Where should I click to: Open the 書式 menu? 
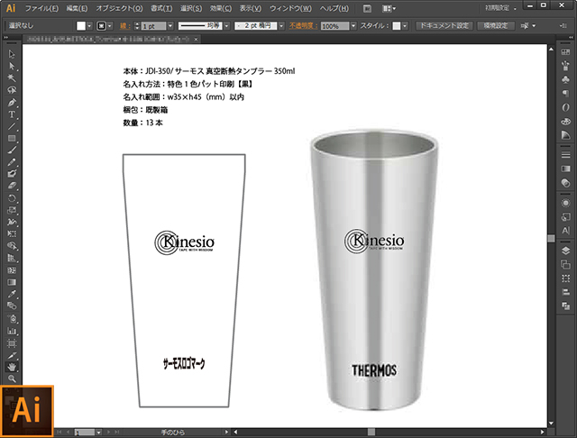click(161, 8)
